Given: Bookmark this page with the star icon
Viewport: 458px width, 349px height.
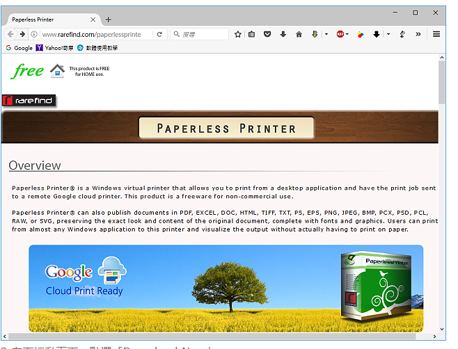Looking at the screenshot, I should 238,35.
